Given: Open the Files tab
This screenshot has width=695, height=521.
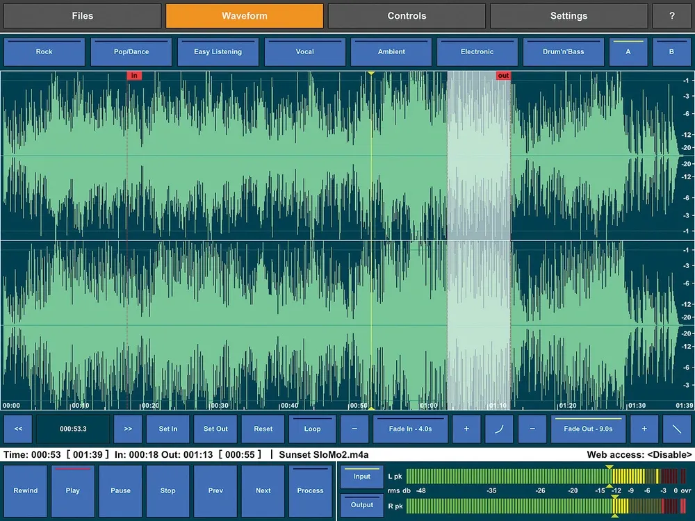Looking at the screenshot, I should [82, 16].
